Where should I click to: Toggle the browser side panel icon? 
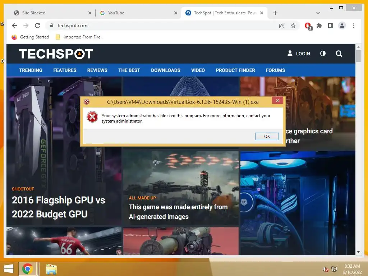point(331,26)
